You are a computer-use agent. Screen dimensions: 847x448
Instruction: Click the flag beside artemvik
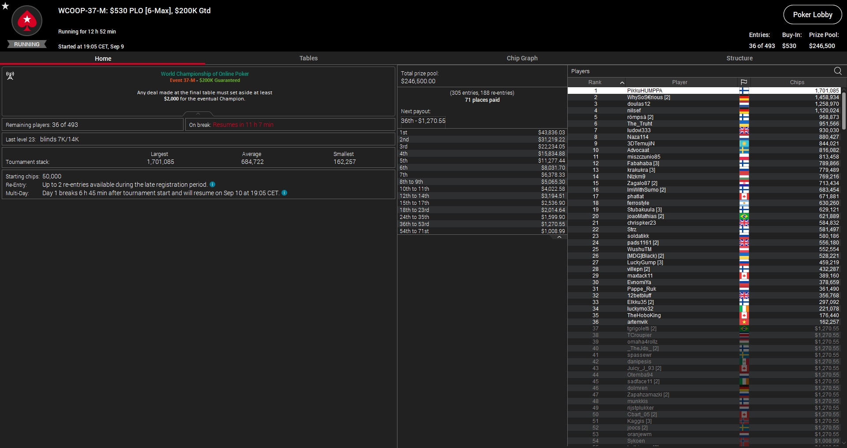point(744,322)
